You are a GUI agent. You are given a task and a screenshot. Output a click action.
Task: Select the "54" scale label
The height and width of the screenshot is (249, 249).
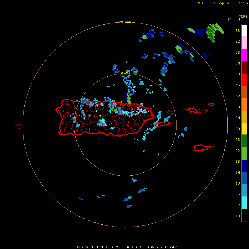pos(238,63)
